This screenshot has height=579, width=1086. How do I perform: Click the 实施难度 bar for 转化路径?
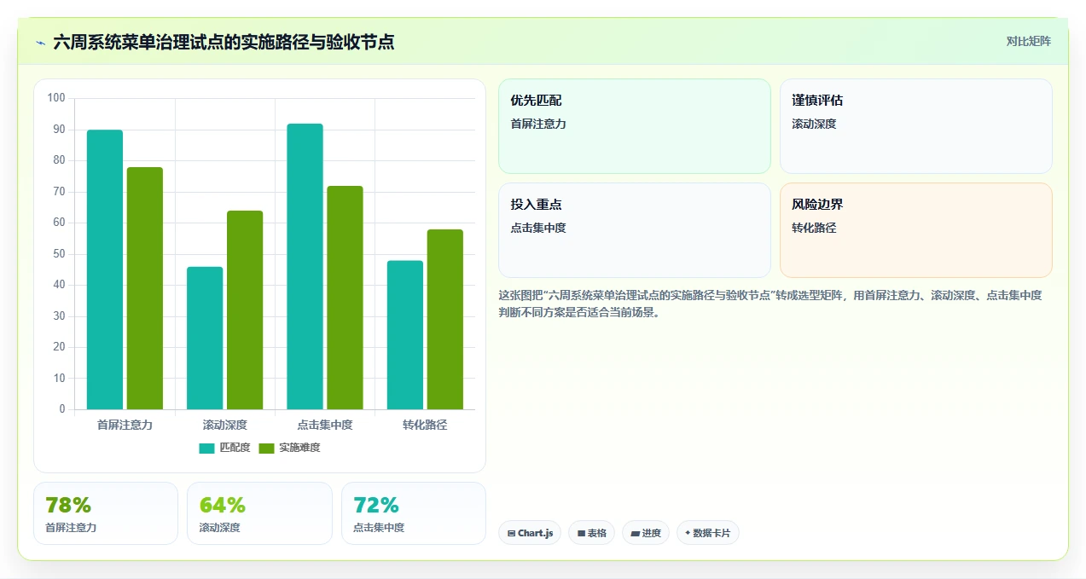point(445,319)
